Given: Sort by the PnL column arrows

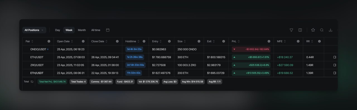Looking at the screenshot, I should tap(239, 41).
